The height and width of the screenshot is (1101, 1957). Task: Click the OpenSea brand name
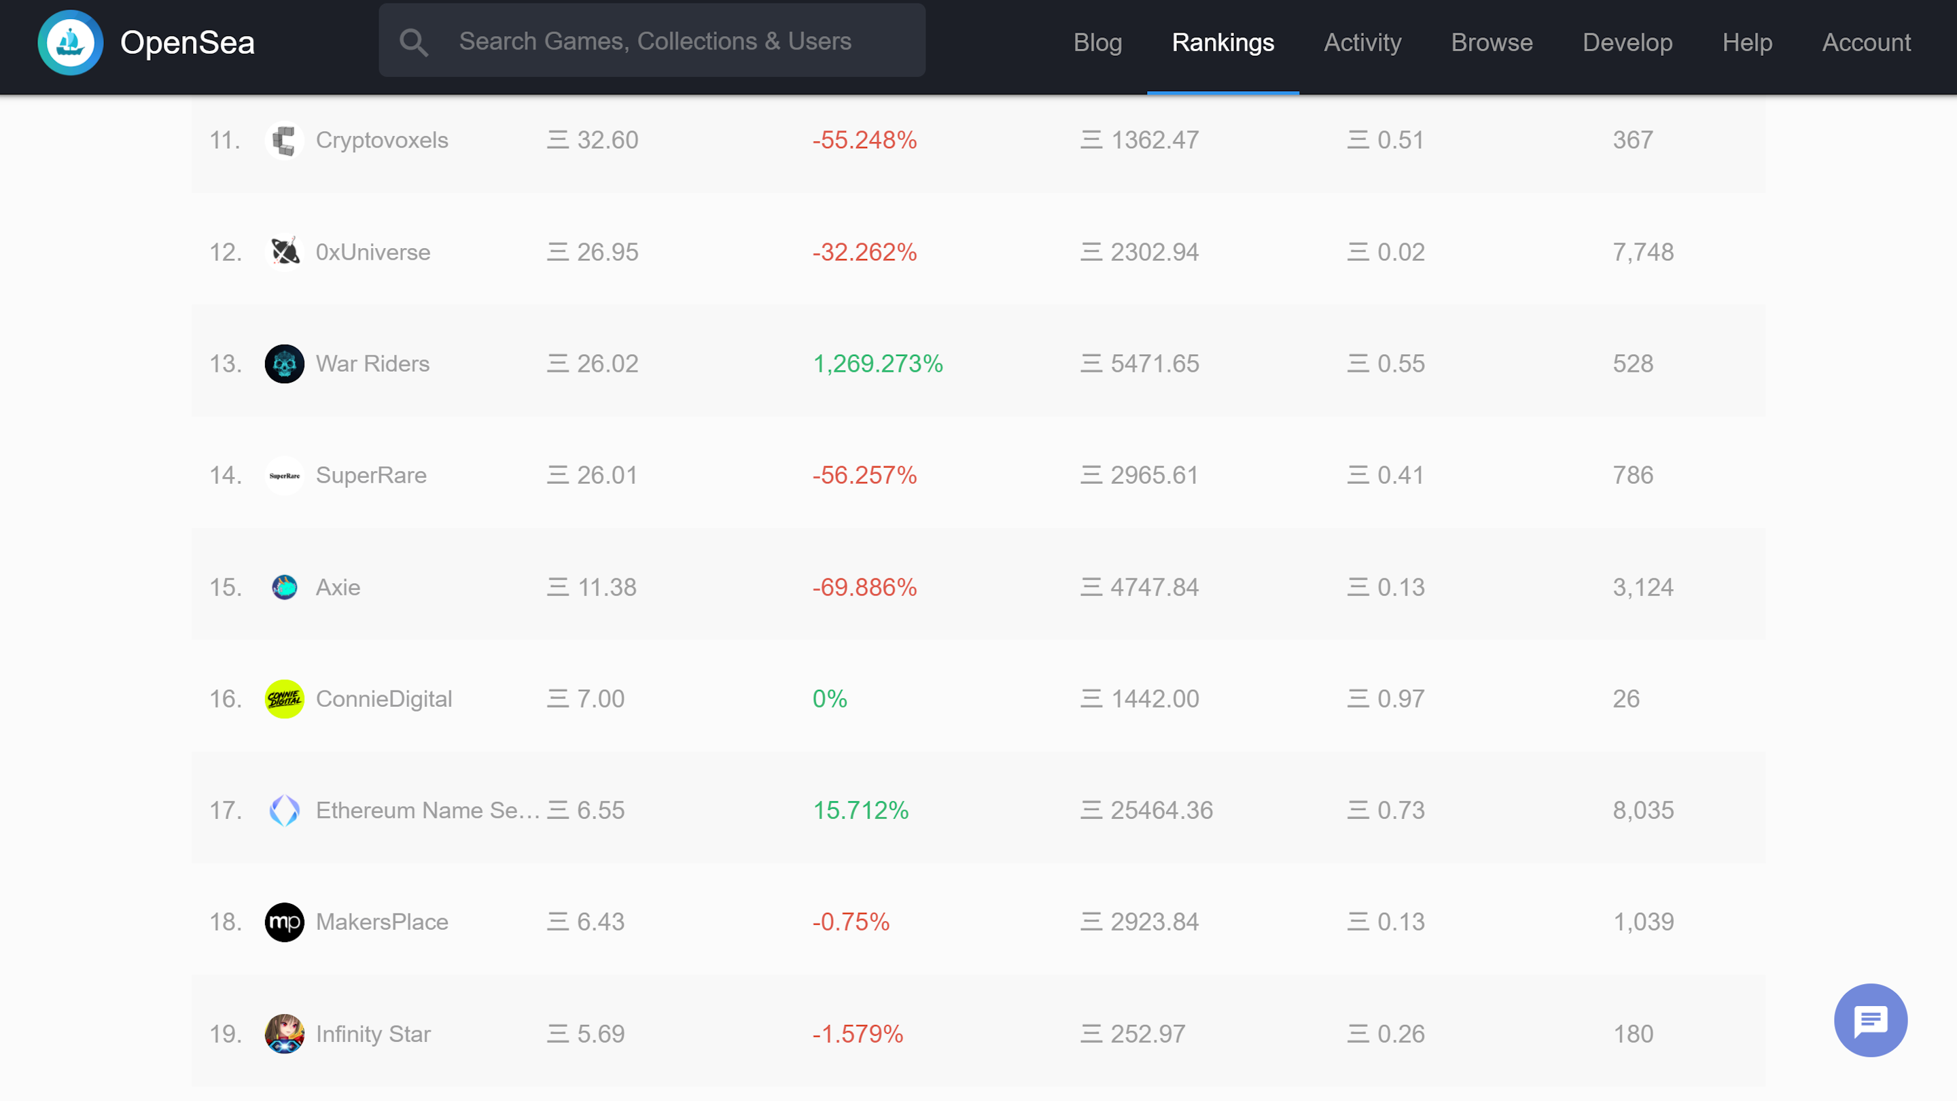188,43
